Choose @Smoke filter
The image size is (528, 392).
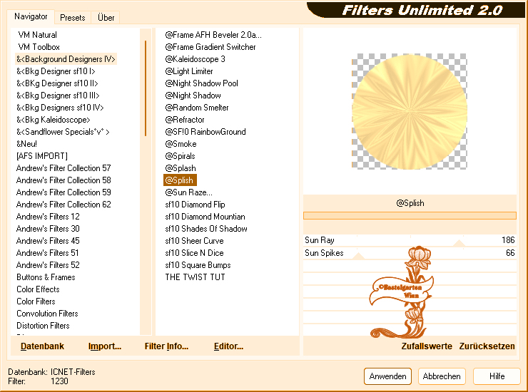[181, 144]
